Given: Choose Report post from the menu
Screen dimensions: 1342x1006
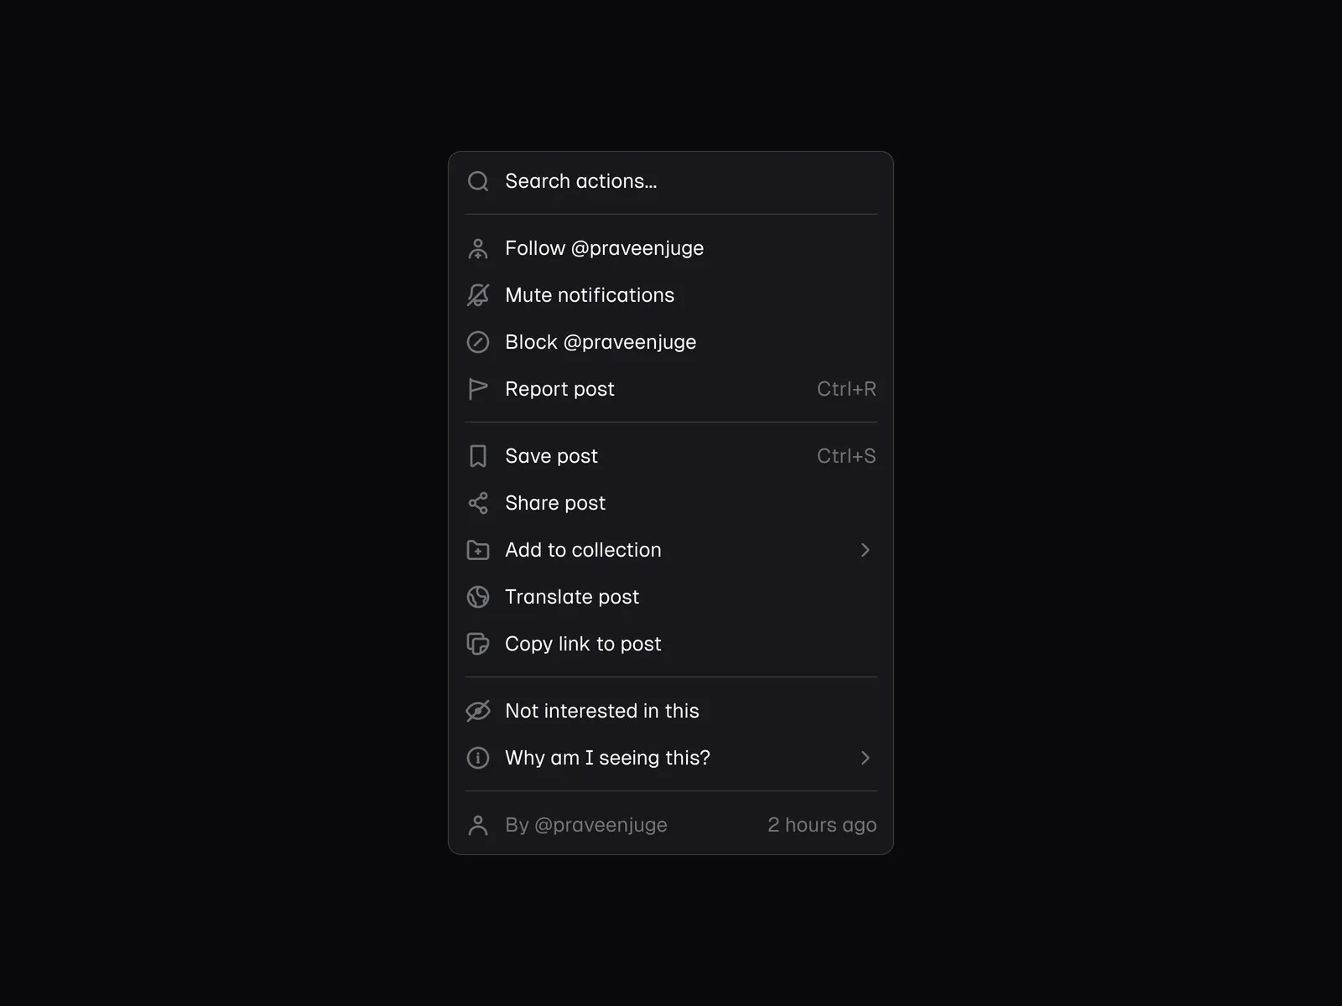Looking at the screenshot, I should coord(559,389).
